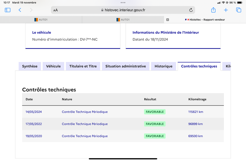Image resolution: width=246 pixels, height=161 pixels.
Task: Click the FAVORABLE badge for 14/05/2024
Action: coord(155,112)
